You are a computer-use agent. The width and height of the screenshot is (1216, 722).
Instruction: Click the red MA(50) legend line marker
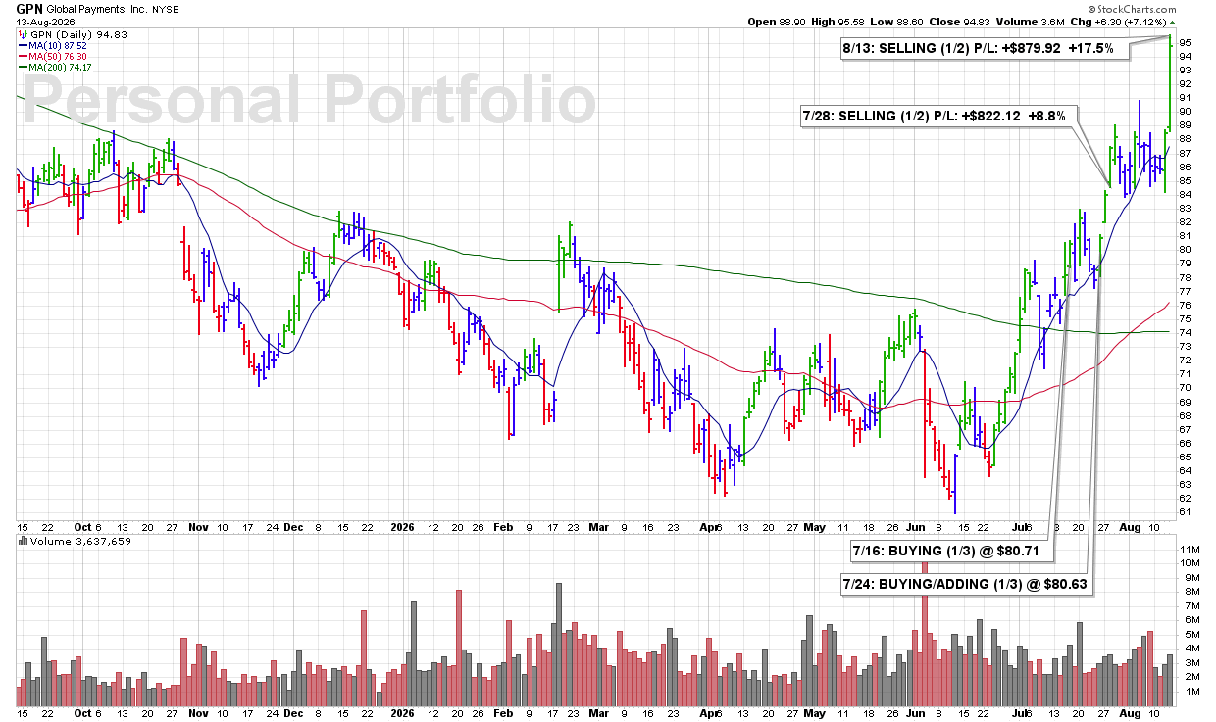pyautogui.click(x=22, y=55)
